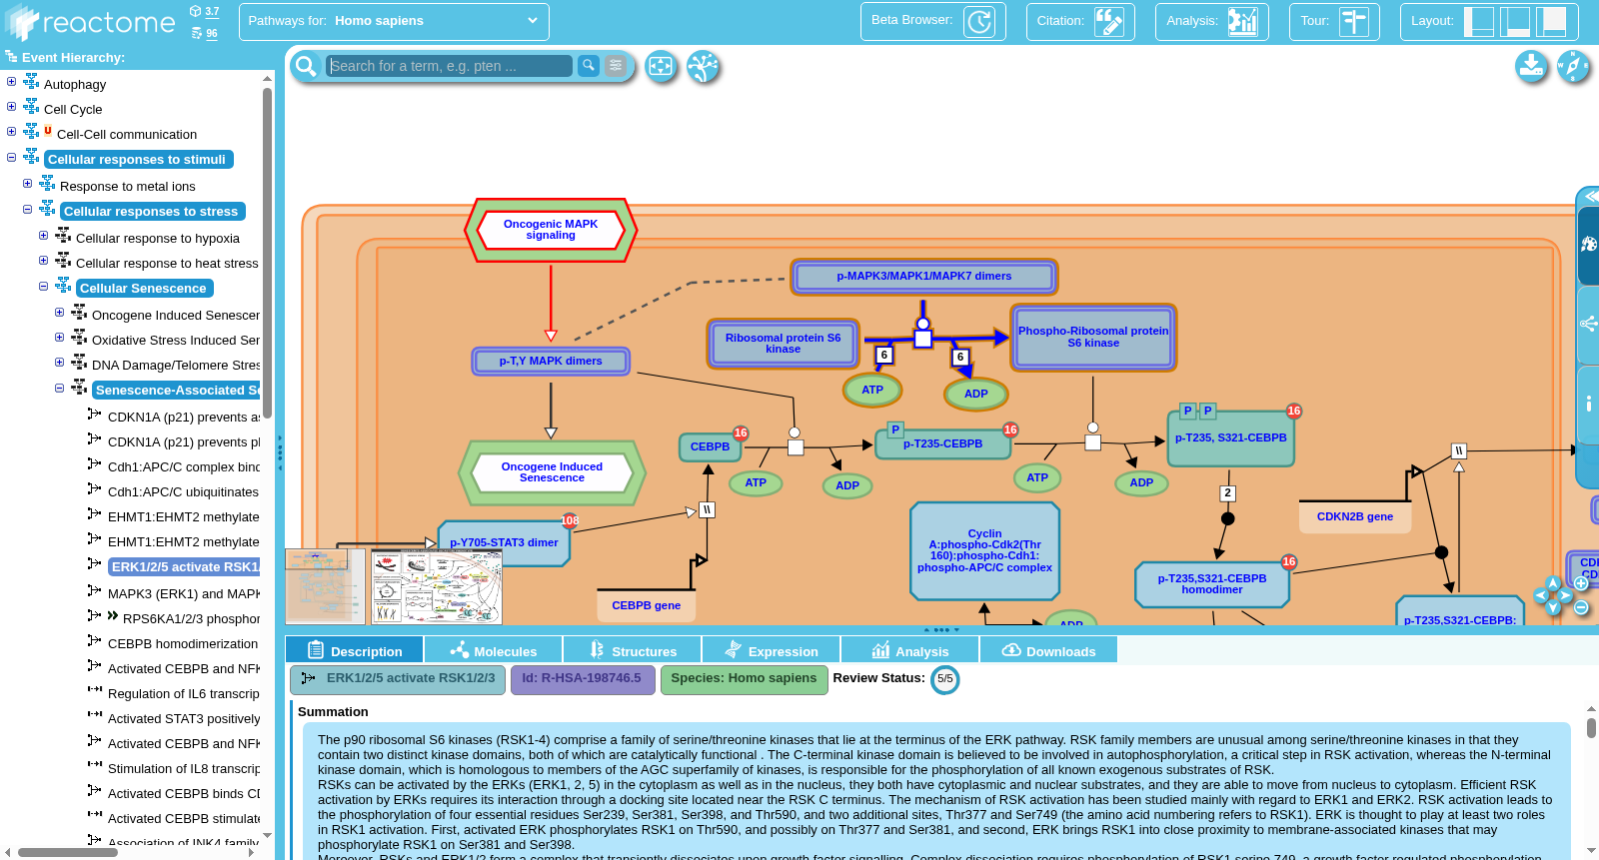The height and width of the screenshot is (860, 1599).
Task: Select Regulation of IL6 transcription item
Action: pos(184,694)
